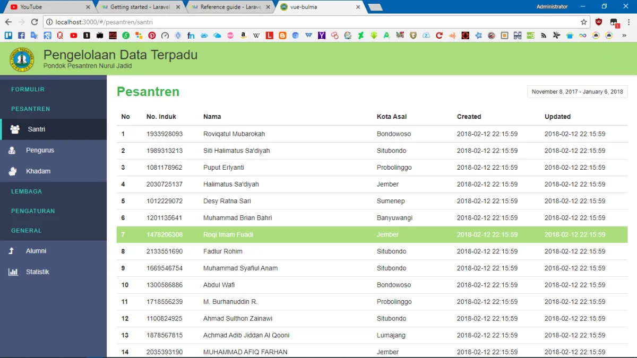Open a new browser tab

coord(375,7)
